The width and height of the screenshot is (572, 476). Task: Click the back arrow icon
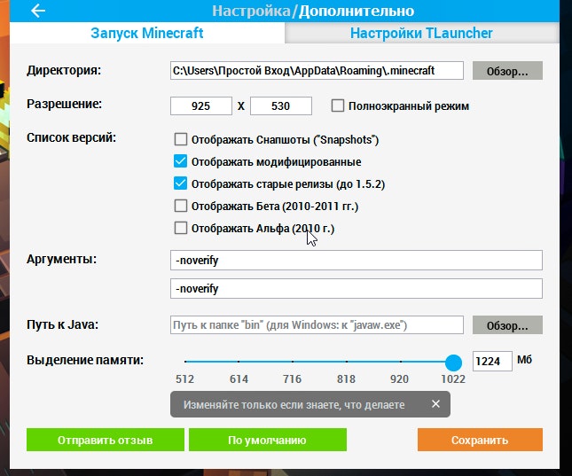(x=38, y=11)
